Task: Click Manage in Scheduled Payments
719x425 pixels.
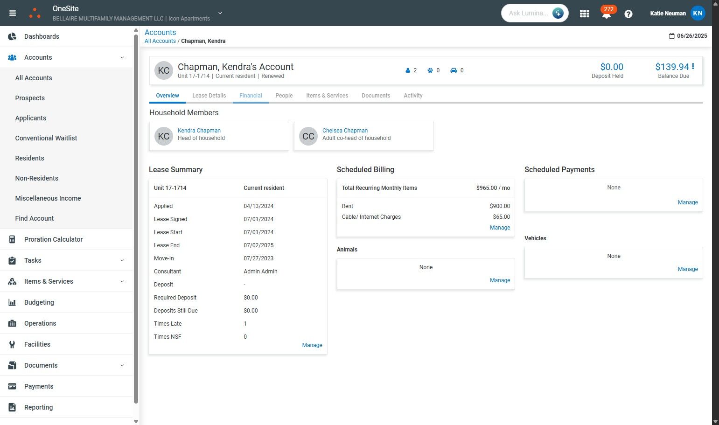Action: tap(688, 202)
